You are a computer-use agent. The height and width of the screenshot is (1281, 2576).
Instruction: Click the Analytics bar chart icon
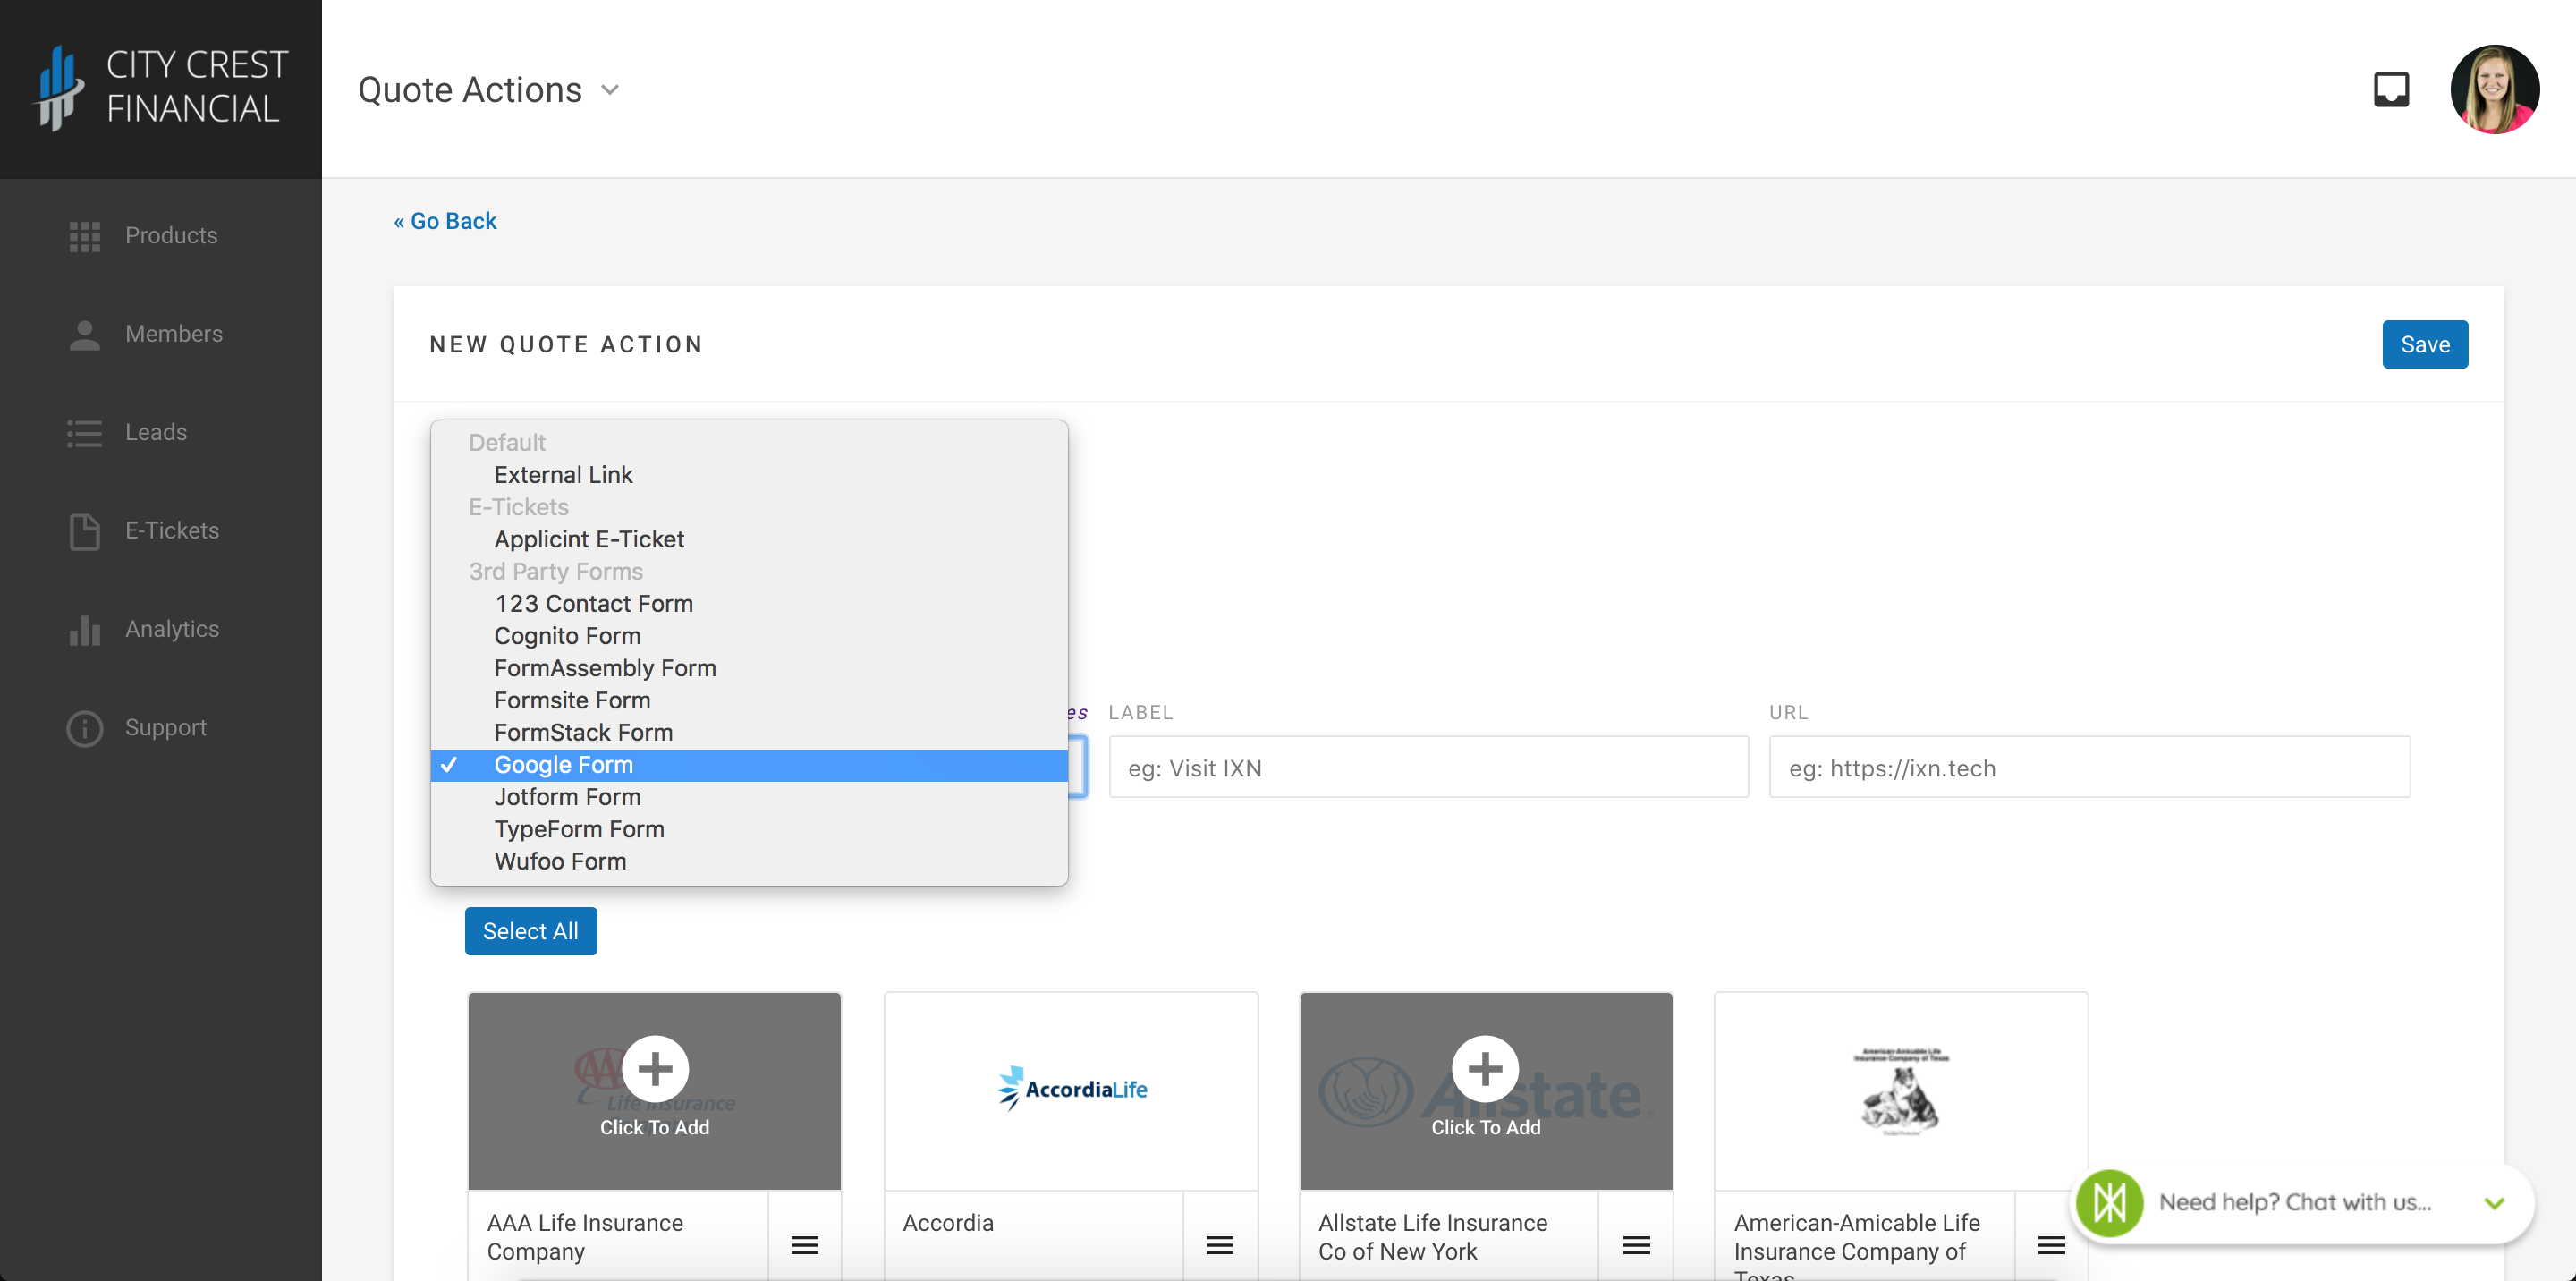tap(85, 630)
